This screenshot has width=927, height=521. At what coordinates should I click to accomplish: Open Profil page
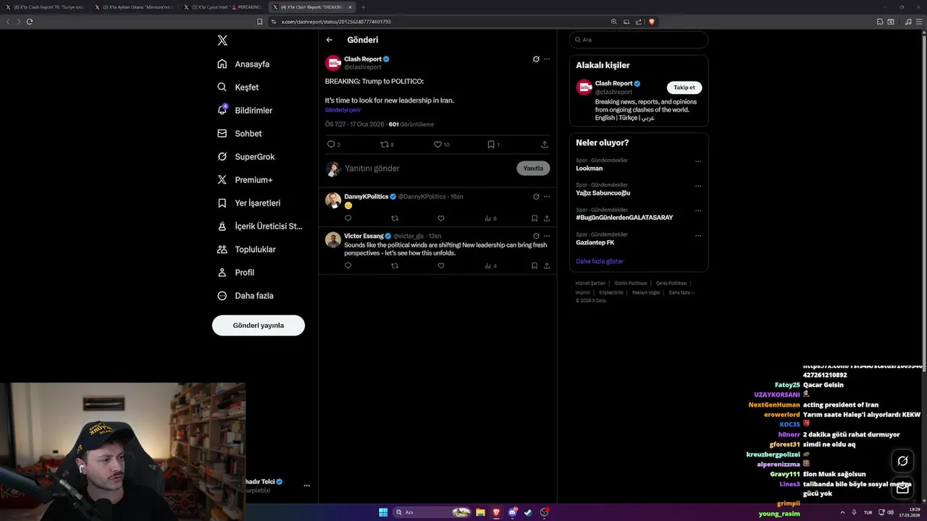235,272
